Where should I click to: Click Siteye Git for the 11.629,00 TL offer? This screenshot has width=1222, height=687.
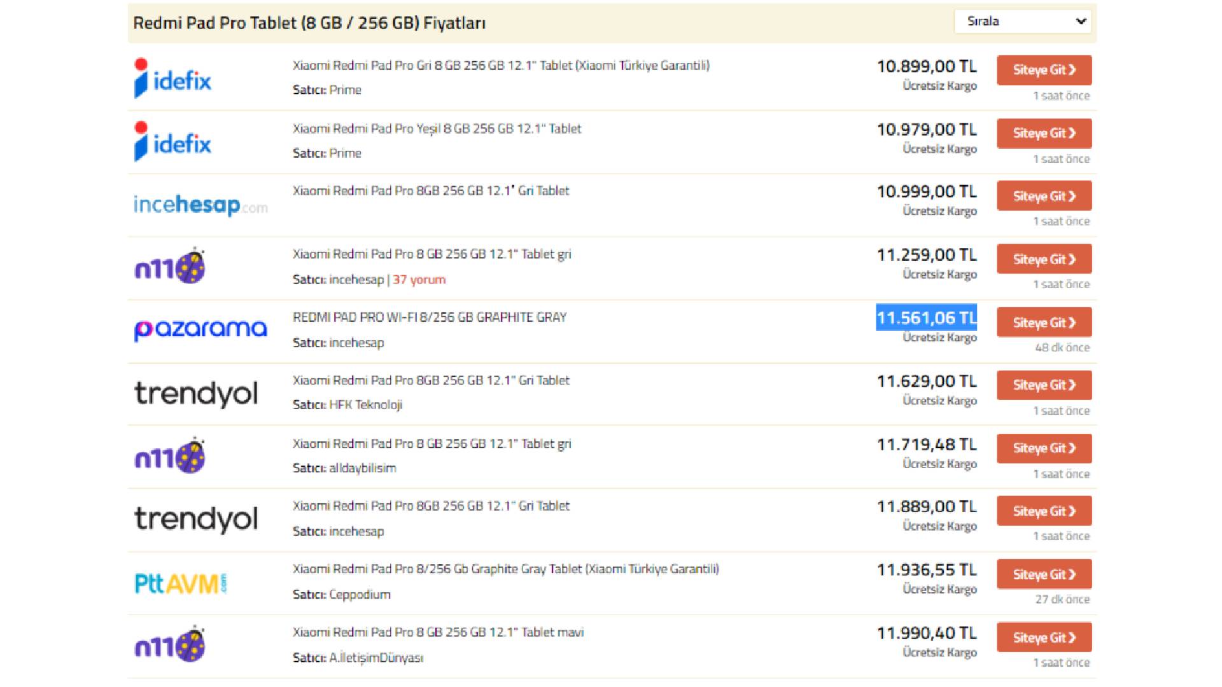1044,385
